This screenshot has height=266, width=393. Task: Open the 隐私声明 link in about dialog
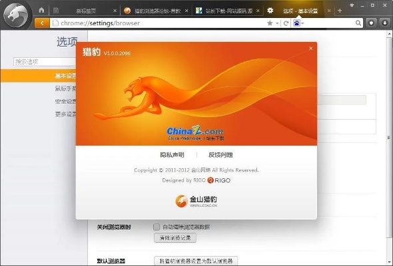(173, 155)
